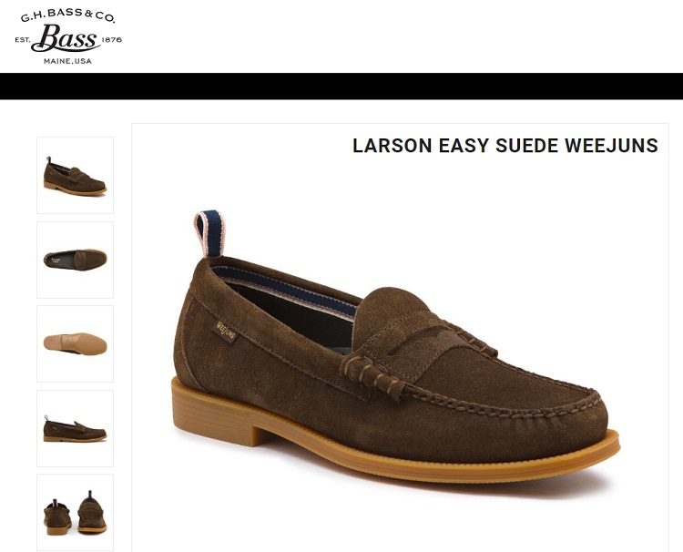Click the cursive 'Bass' script wordmark

point(66,38)
